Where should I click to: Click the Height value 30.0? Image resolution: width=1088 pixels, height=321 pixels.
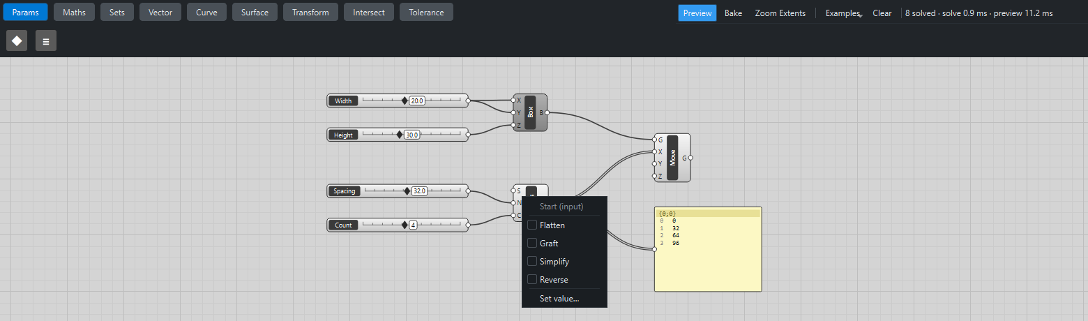coord(412,135)
